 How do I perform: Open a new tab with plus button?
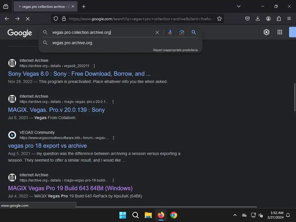pyautogui.click(x=84, y=7)
